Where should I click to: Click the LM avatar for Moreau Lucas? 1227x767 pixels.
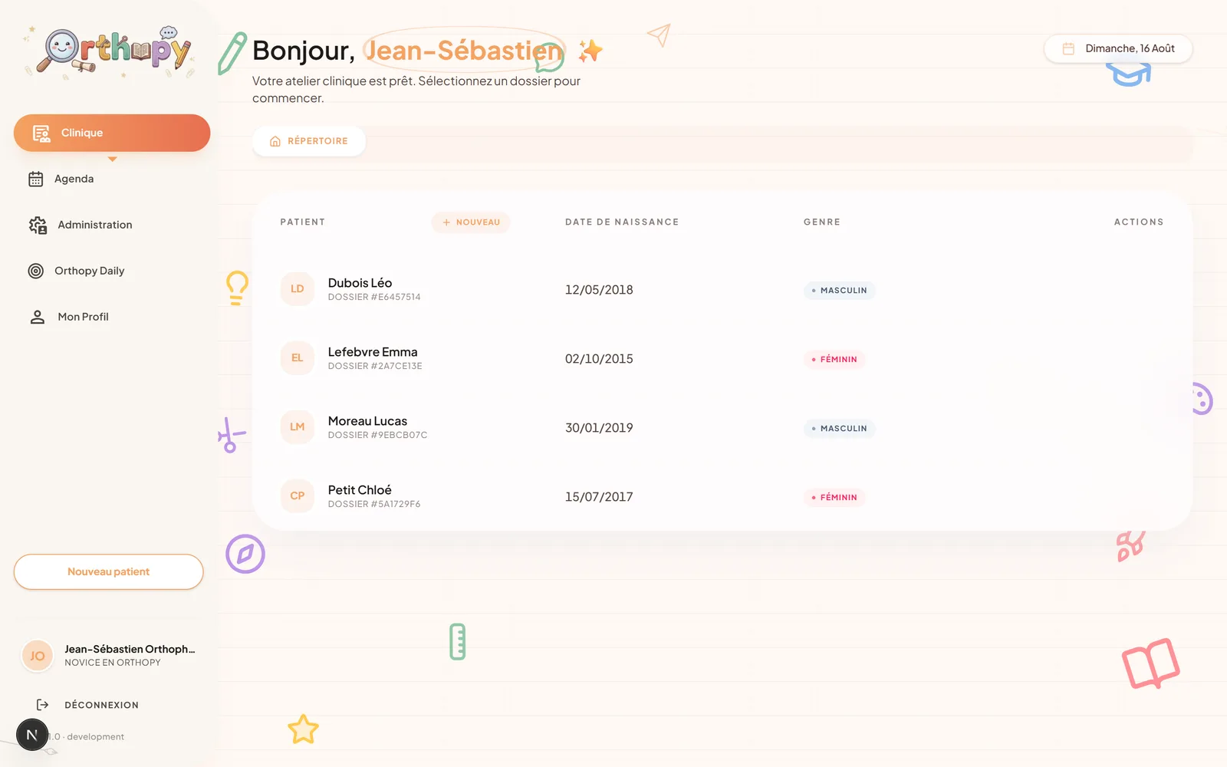(x=298, y=427)
